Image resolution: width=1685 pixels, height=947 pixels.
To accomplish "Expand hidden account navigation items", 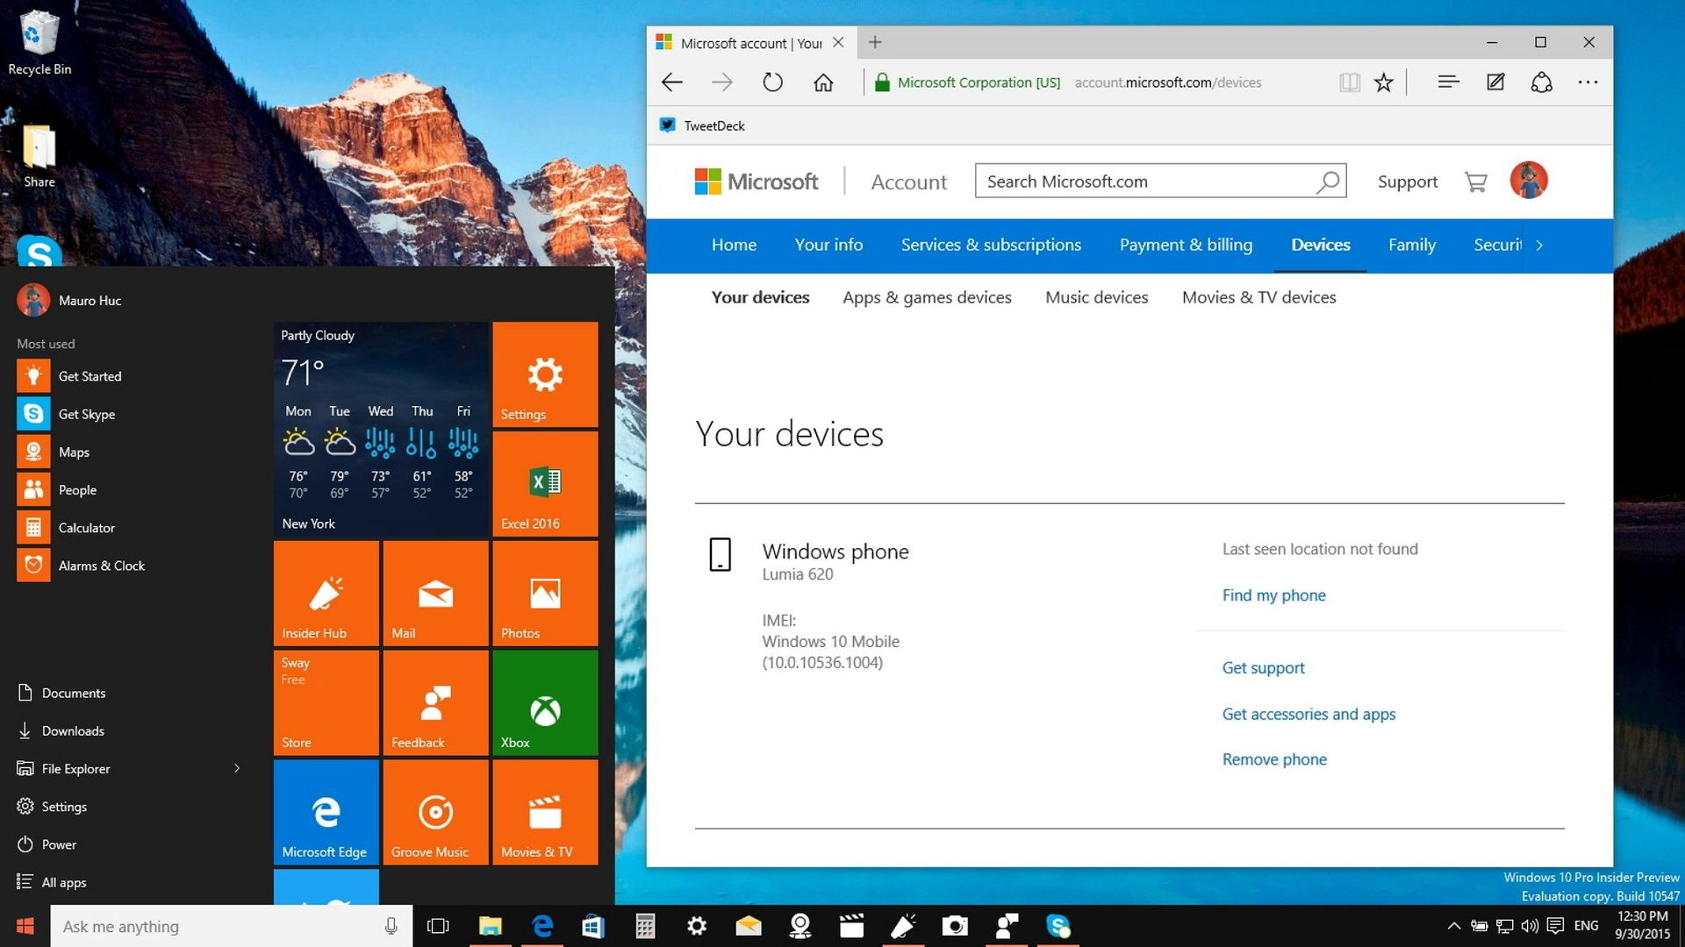I will [x=1540, y=246].
